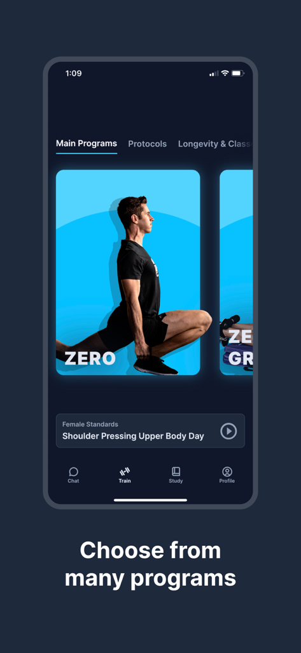
Task: Open the ZERO program card
Action: point(128,272)
